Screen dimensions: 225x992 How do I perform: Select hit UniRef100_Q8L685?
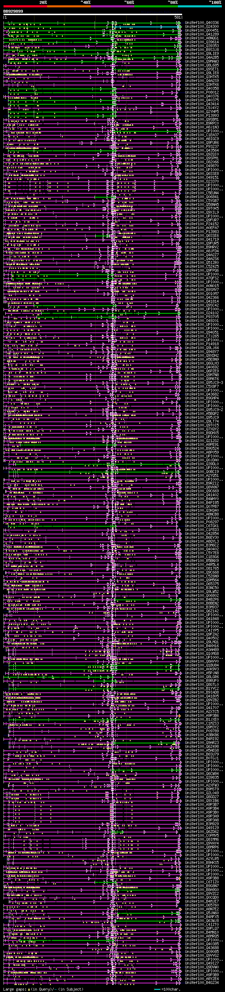coord(202,65)
